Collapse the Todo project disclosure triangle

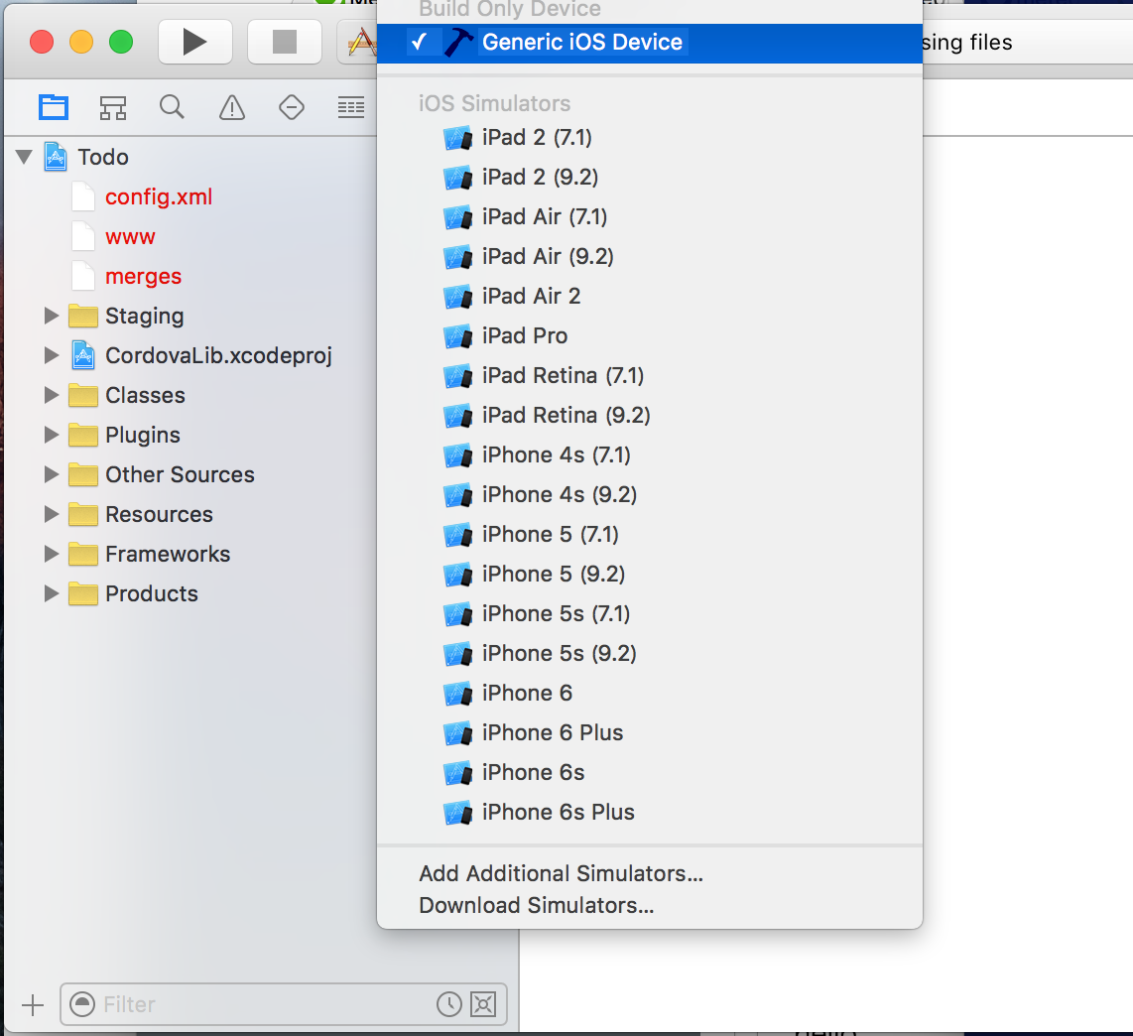tap(24, 157)
